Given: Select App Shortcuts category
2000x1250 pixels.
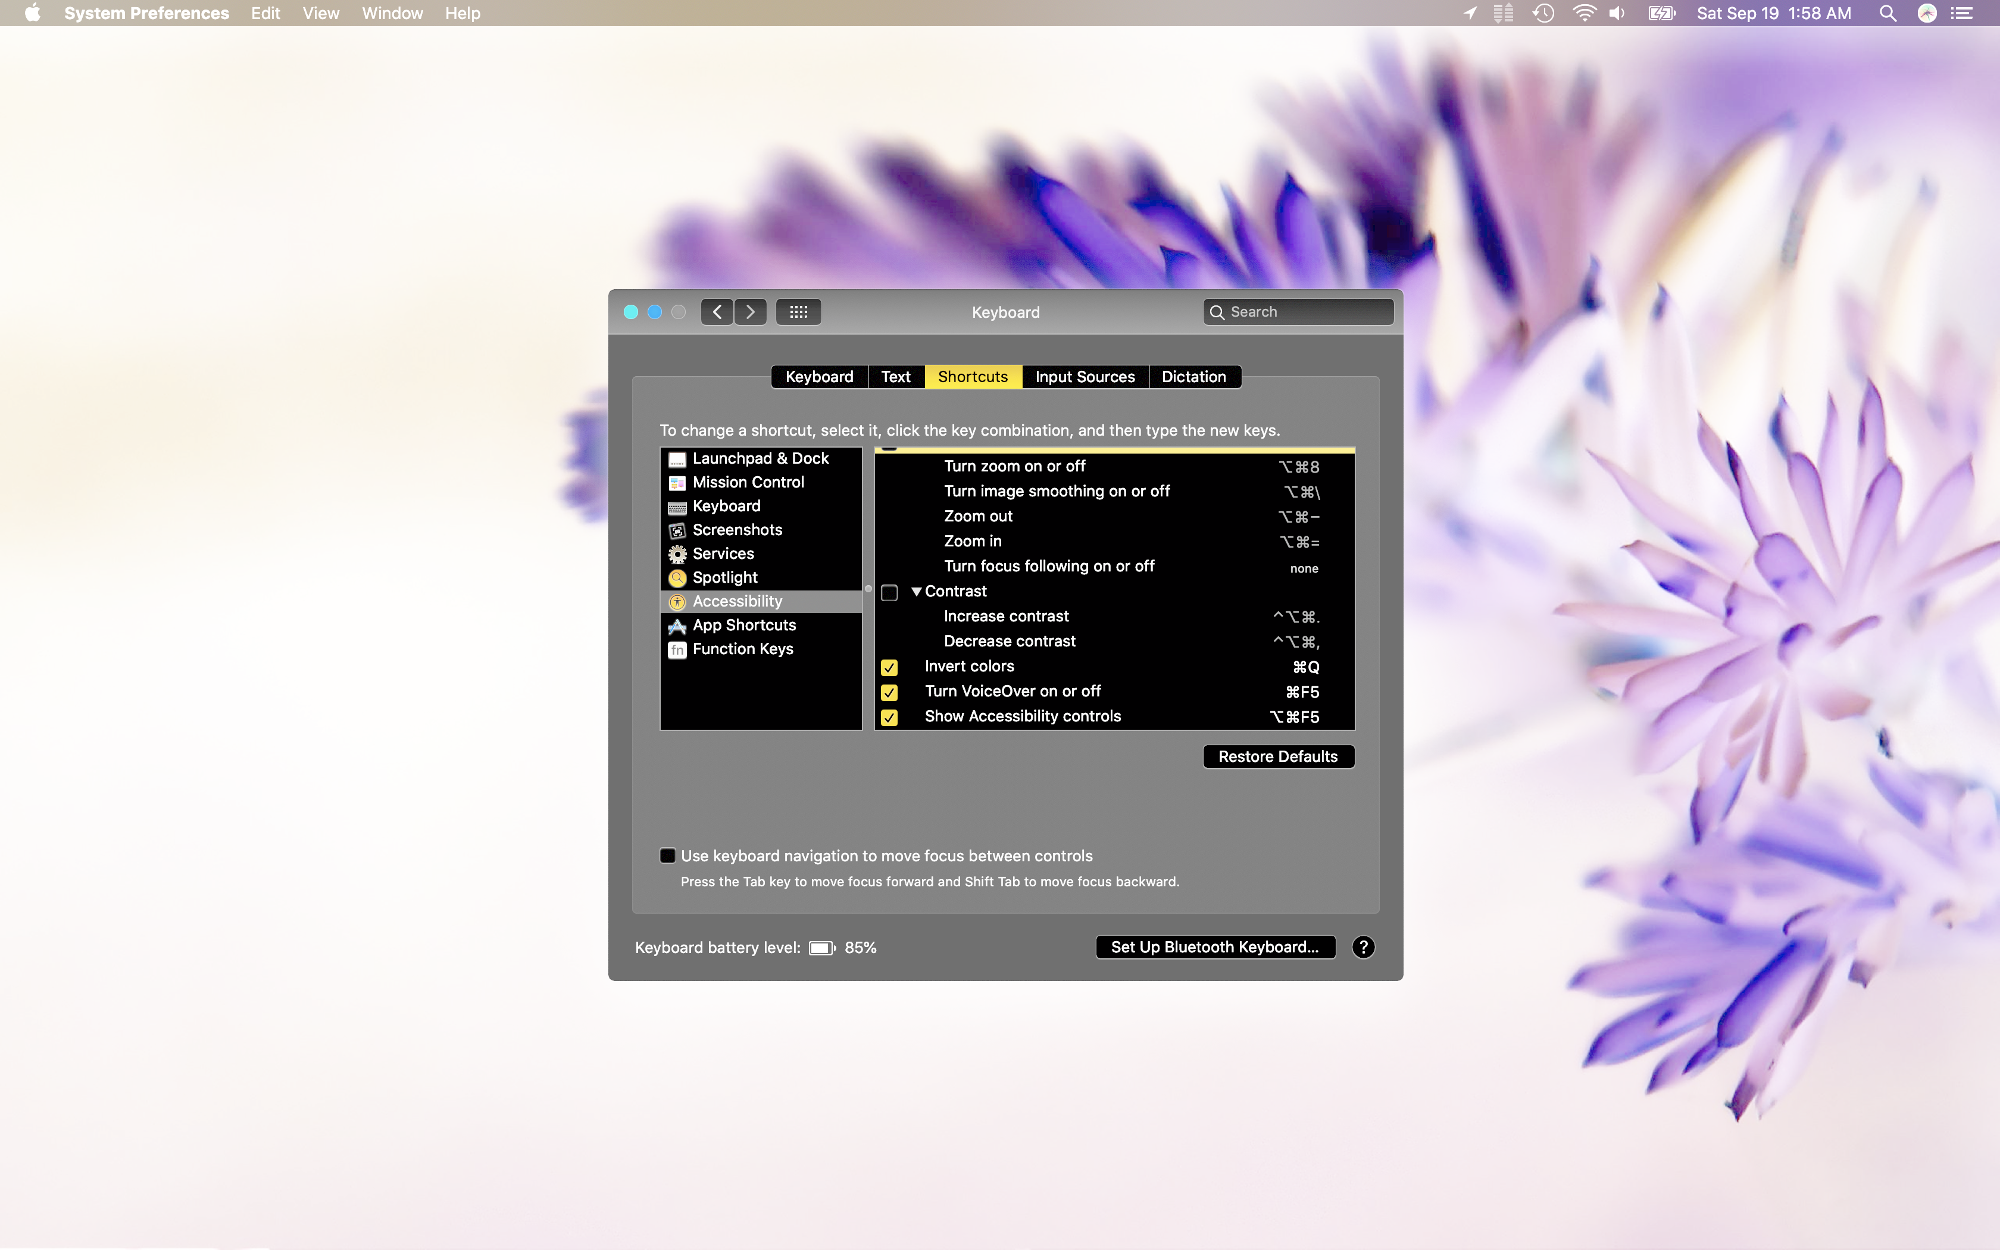Looking at the screenshot, I should 761,625.
